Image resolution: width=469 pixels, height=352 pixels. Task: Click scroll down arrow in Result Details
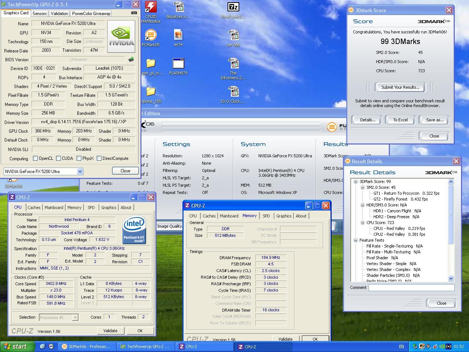coord(451,279)
